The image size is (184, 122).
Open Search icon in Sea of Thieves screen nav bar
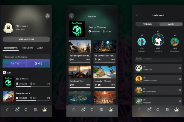tap(92, 110)
